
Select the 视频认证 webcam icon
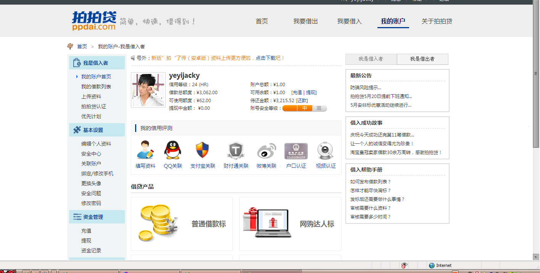coord(326,151)
